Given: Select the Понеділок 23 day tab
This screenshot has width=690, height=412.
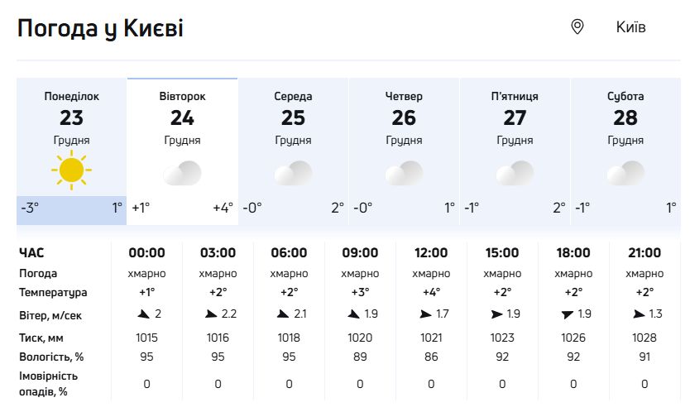Looking at the screenshot, I should coord(71,116).
